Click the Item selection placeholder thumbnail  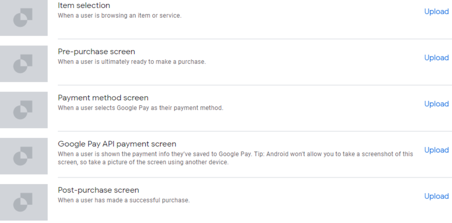click(x=24, y=18)
